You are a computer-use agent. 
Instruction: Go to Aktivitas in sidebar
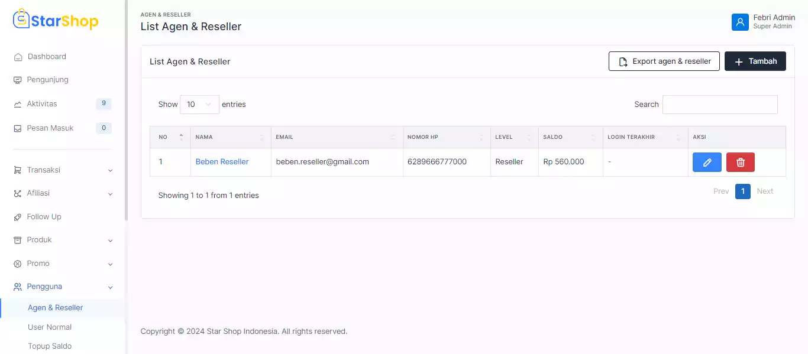(x=42, y=104)
